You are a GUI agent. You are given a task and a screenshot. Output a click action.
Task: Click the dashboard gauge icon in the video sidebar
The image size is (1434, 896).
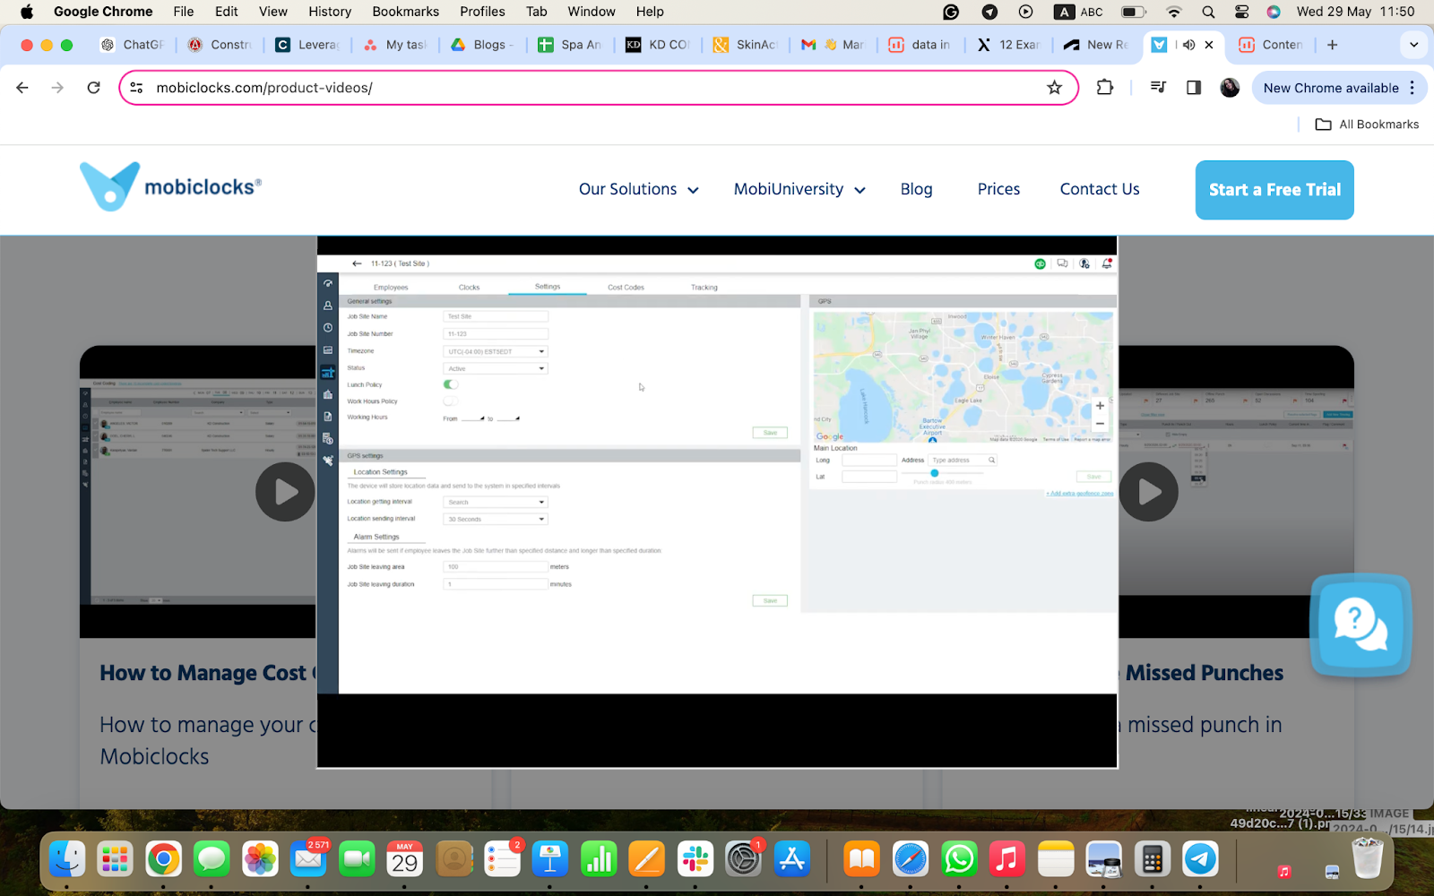tap(328, 283)
